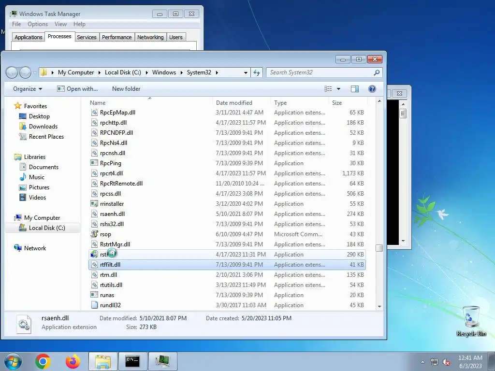Viewport: 495px width, 371px height.
Task: Open the Organize dropdown menu
Action: pos(28,89)
